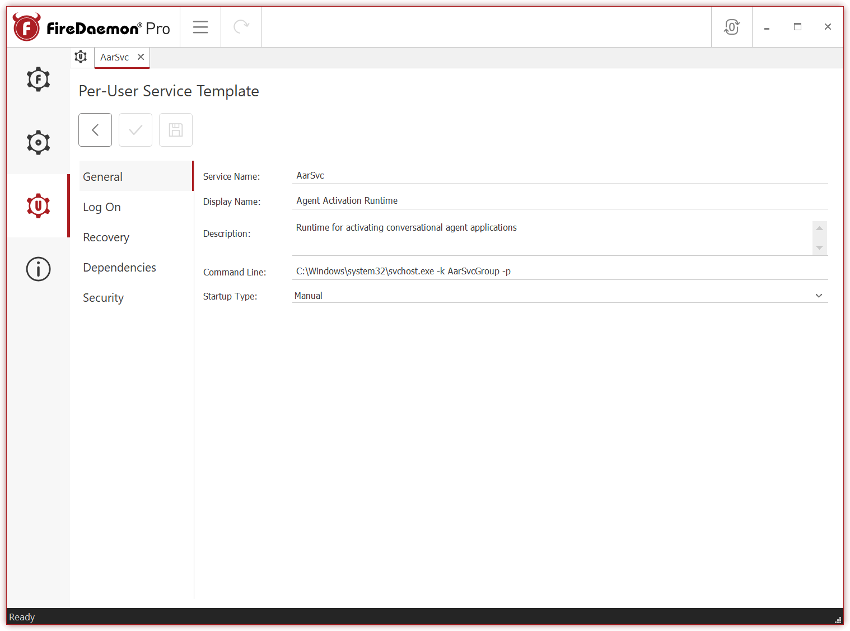
Task: Maximize the FireDaemon window
Action: pyautogui.click(x=797, y=27)
